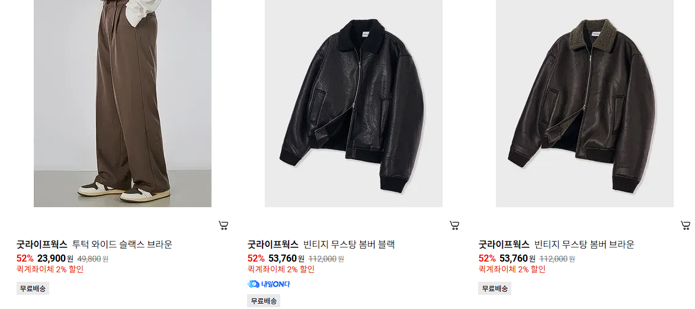The width and height of the screenshot is (695, 309).
Task: Click 굿라이프웍스 brand name on slacks item
Action: tap(42, 244)
